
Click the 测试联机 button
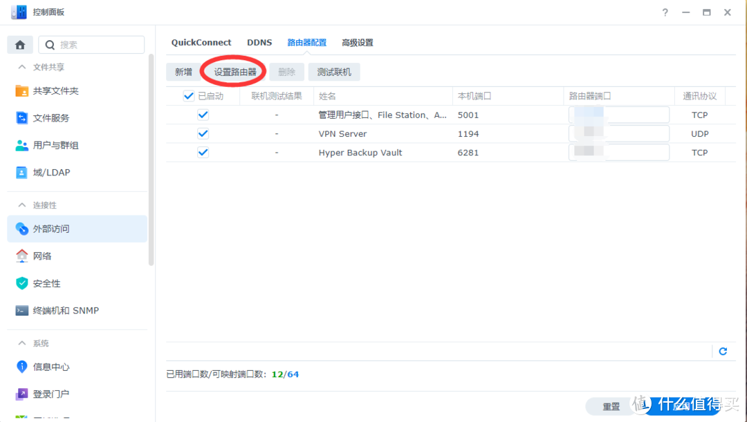tap(334, 72)
